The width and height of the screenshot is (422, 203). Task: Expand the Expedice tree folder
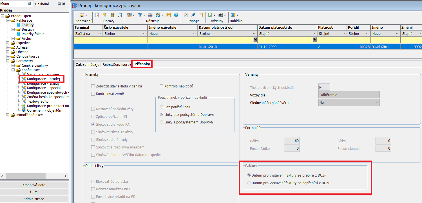[8, 43]
